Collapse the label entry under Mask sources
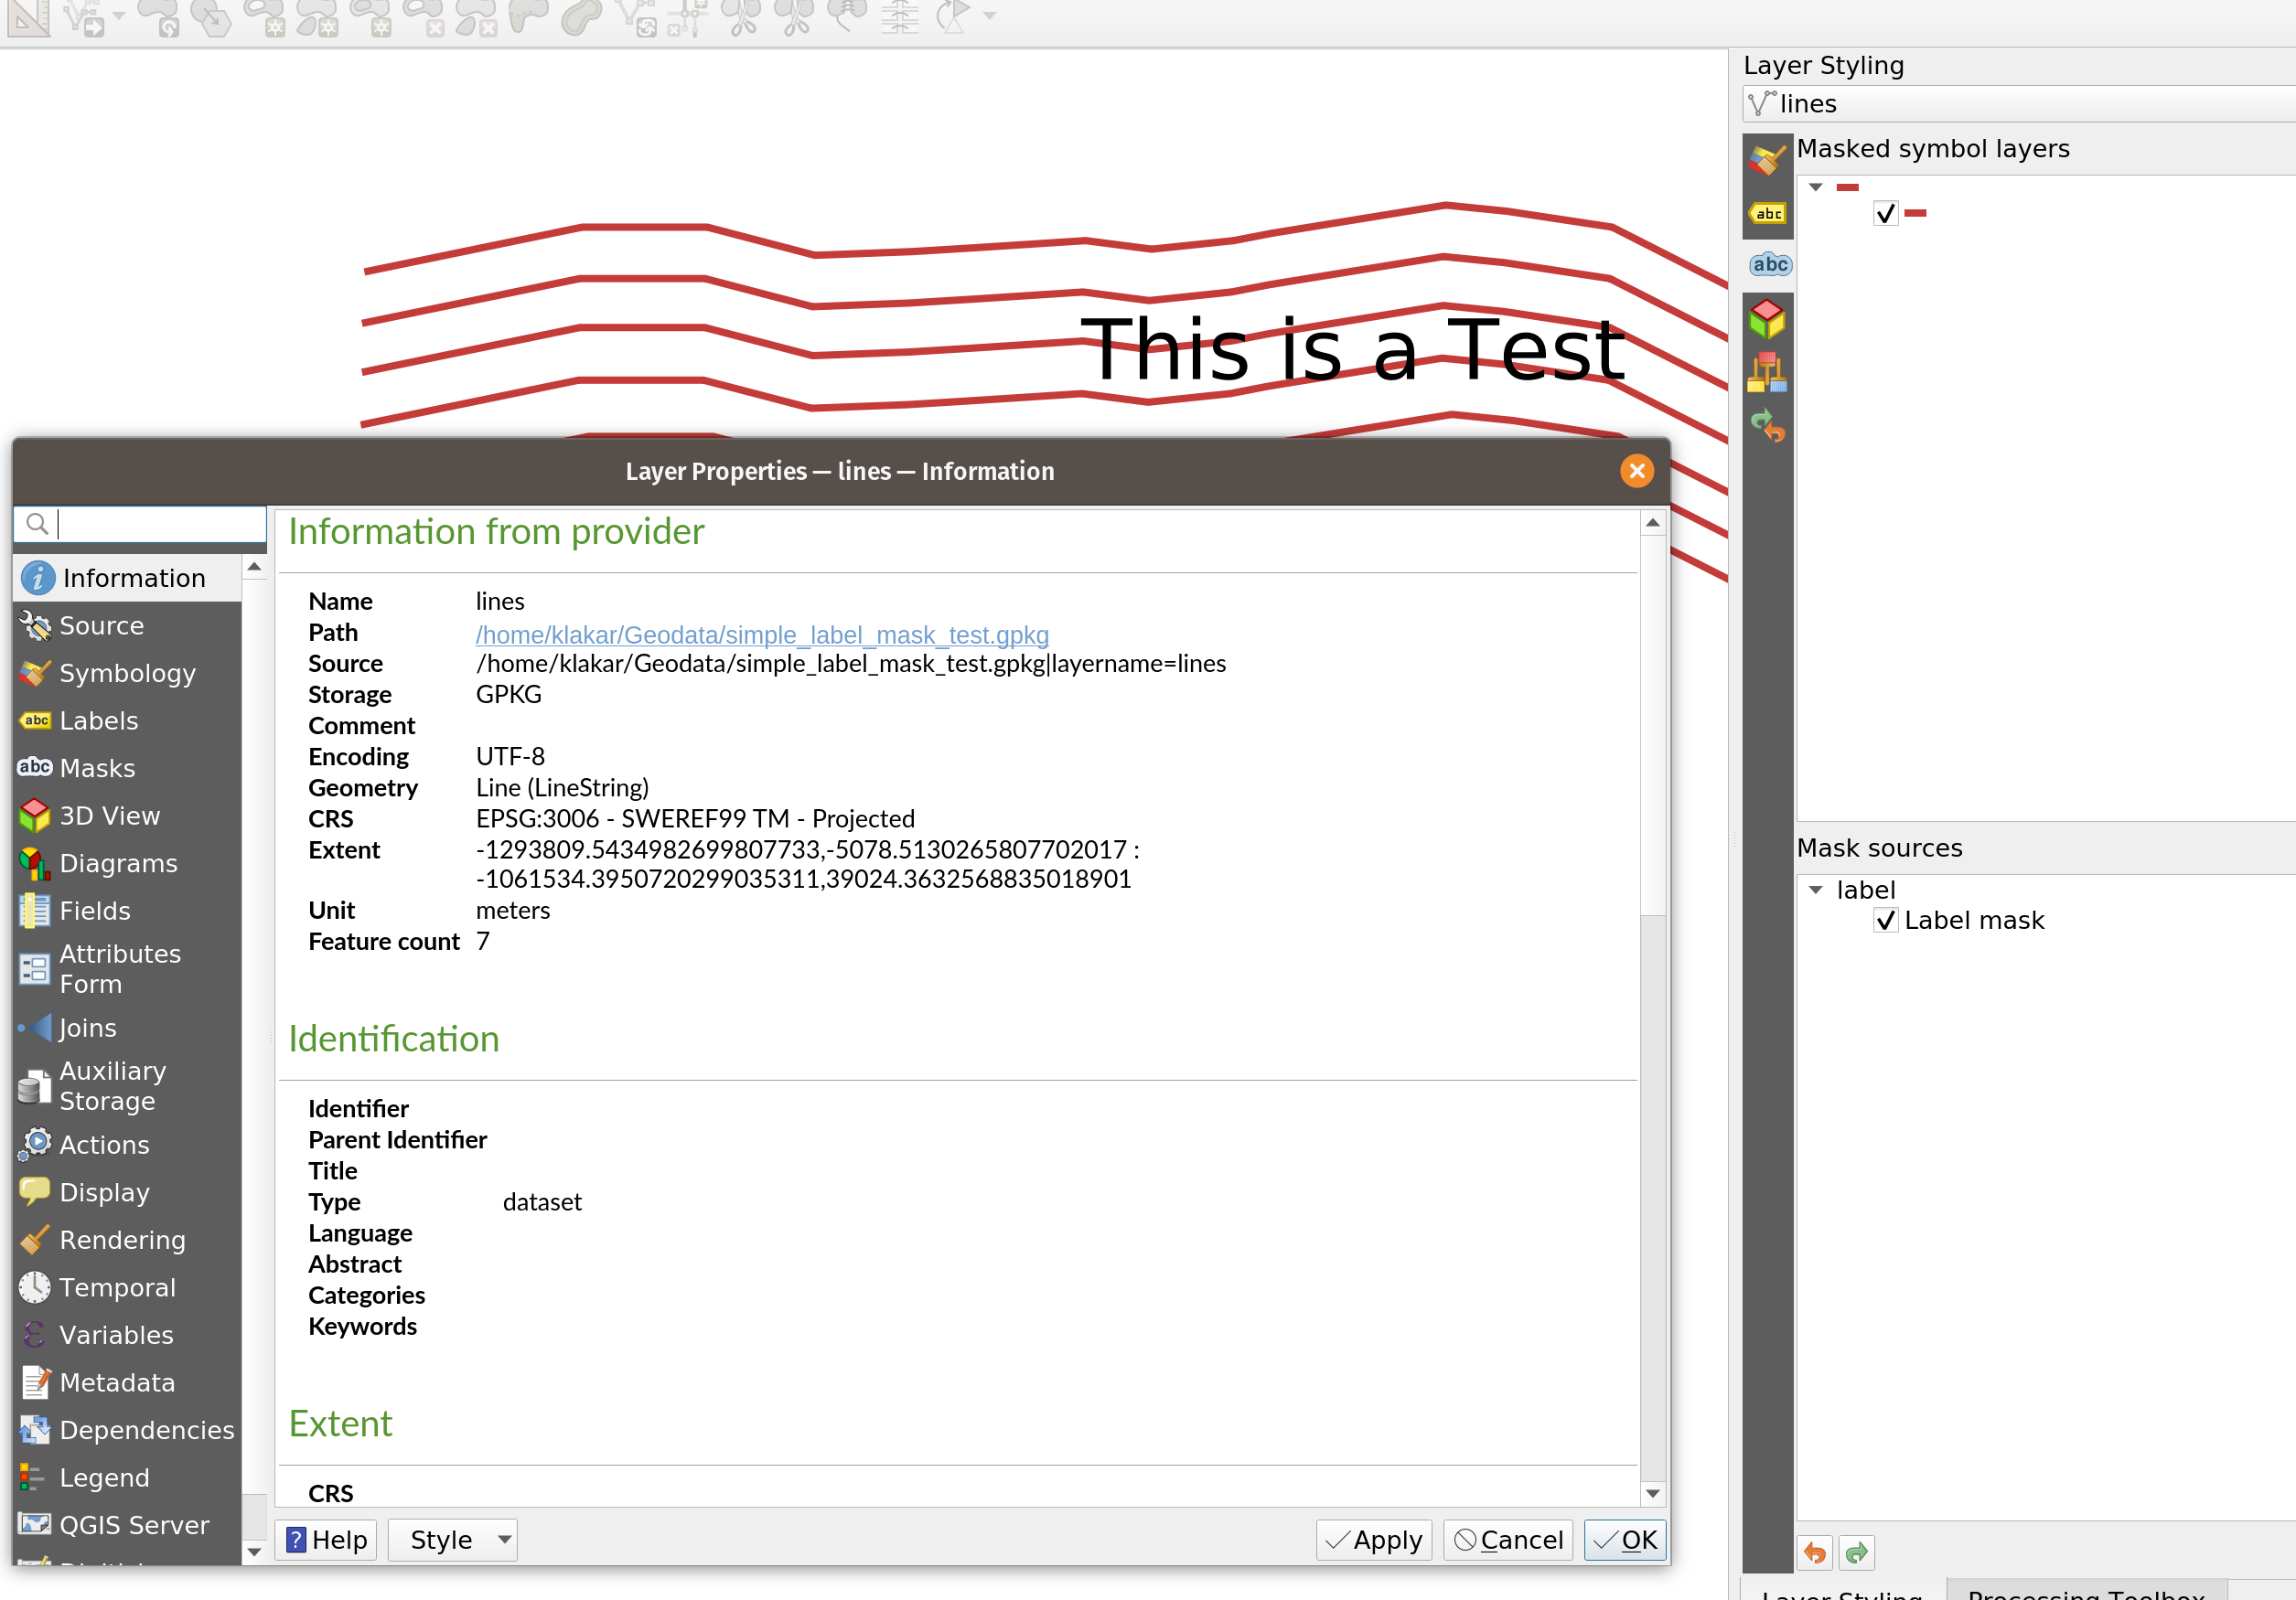The height and width of the screenshot is (1600, 2296). point(1816,891)
